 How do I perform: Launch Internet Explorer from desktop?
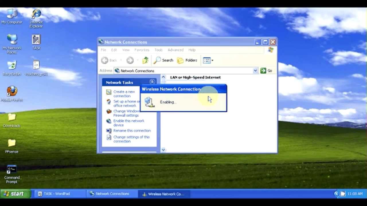click(x=36, y=18)
